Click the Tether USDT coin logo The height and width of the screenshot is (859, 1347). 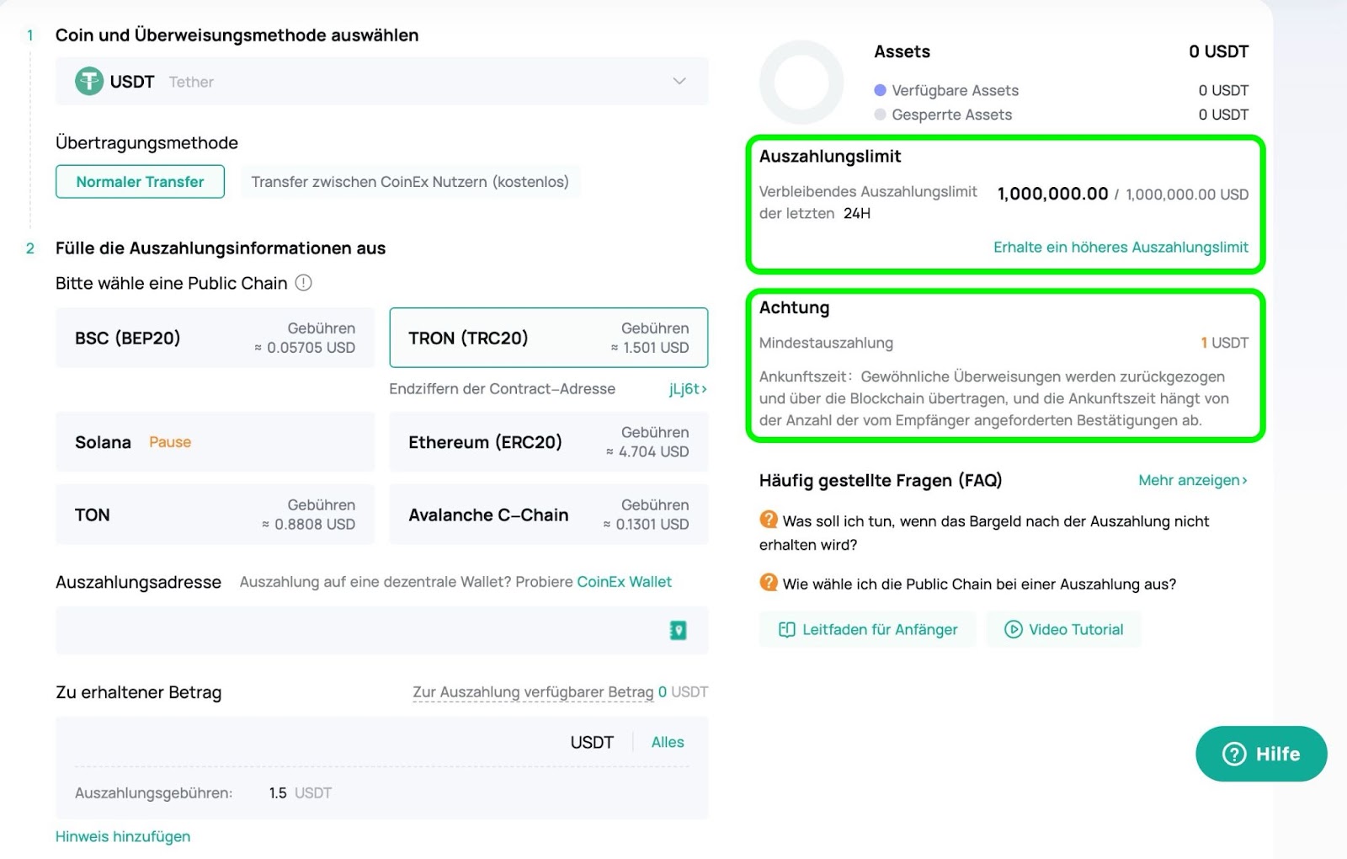point(88,82)
